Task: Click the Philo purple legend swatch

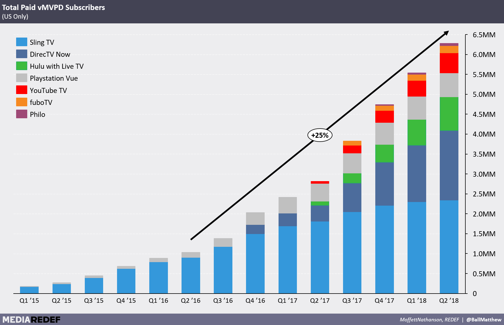Action: coord(22,114)
